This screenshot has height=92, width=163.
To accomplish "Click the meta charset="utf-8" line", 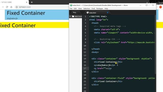I will point(107,29).
